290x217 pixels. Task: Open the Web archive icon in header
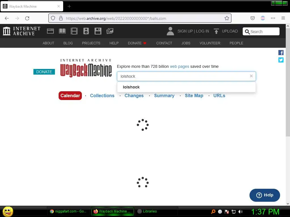click(x=50, y=31)
